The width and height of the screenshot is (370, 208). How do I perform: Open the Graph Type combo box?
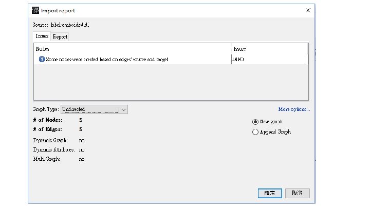pos(90,109)
